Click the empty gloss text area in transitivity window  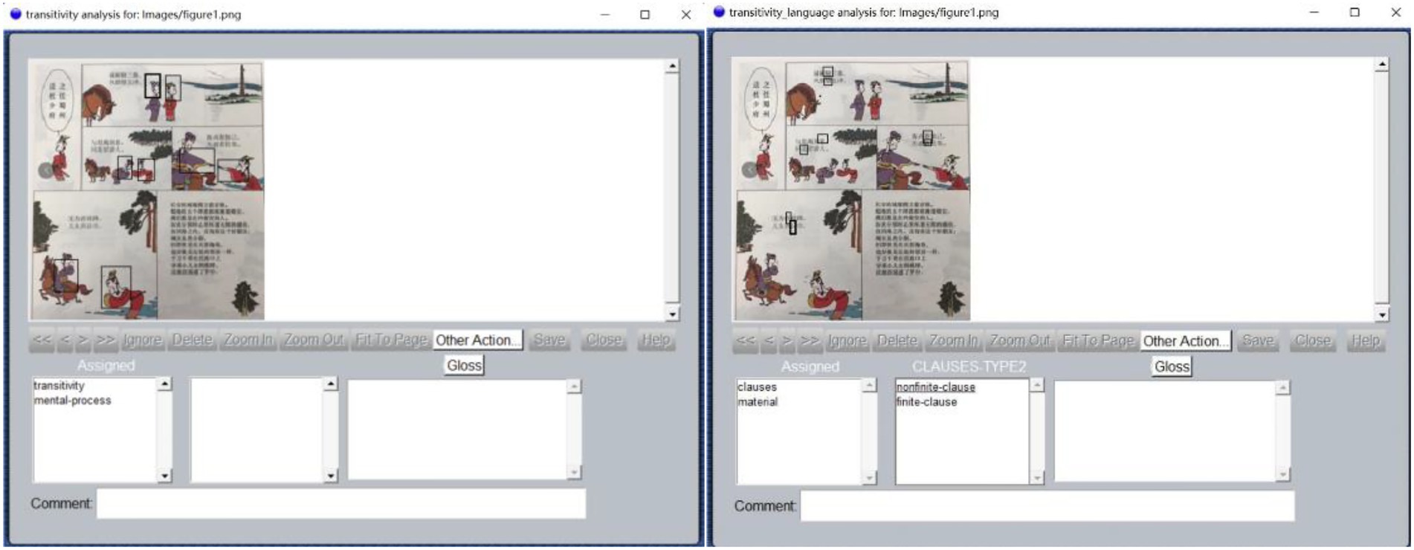coord(457,430)
